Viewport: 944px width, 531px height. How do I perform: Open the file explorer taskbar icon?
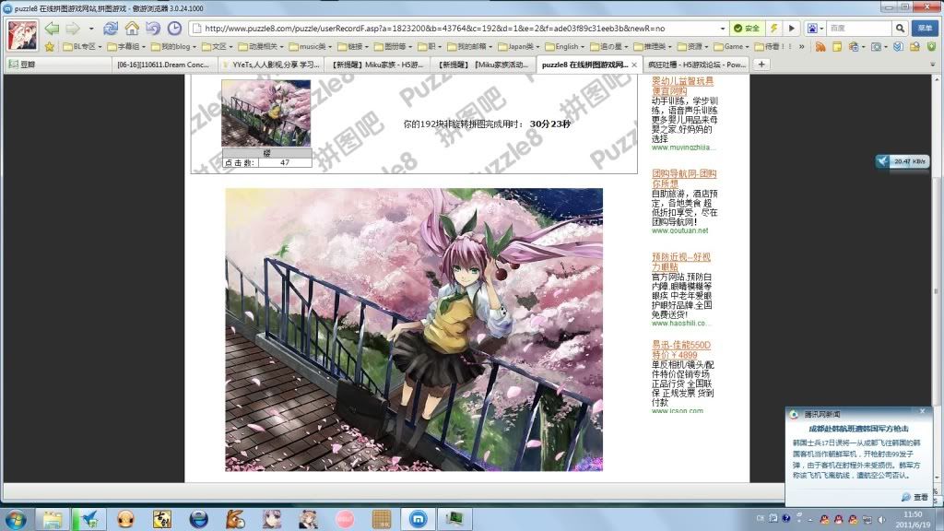point(53,518)
